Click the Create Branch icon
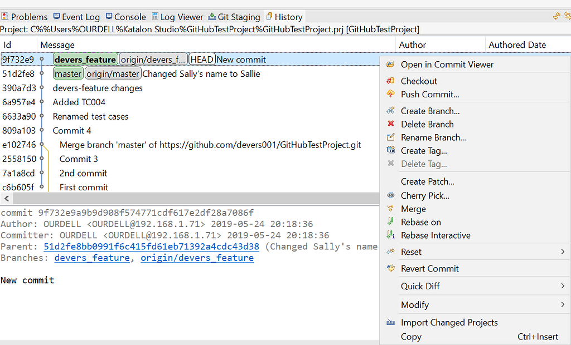The image size is (571, 345). [x=390, y=111]
